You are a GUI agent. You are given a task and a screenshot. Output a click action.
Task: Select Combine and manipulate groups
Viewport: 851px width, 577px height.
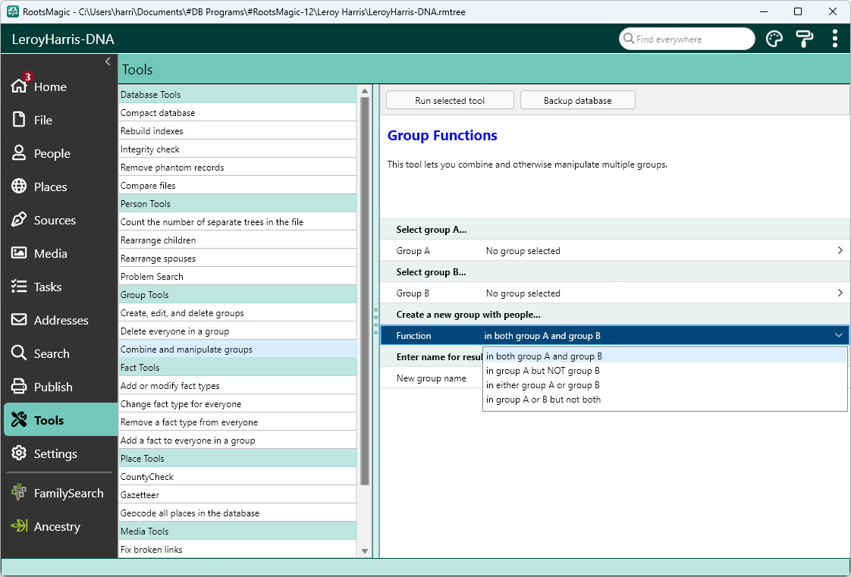point(237,350)
